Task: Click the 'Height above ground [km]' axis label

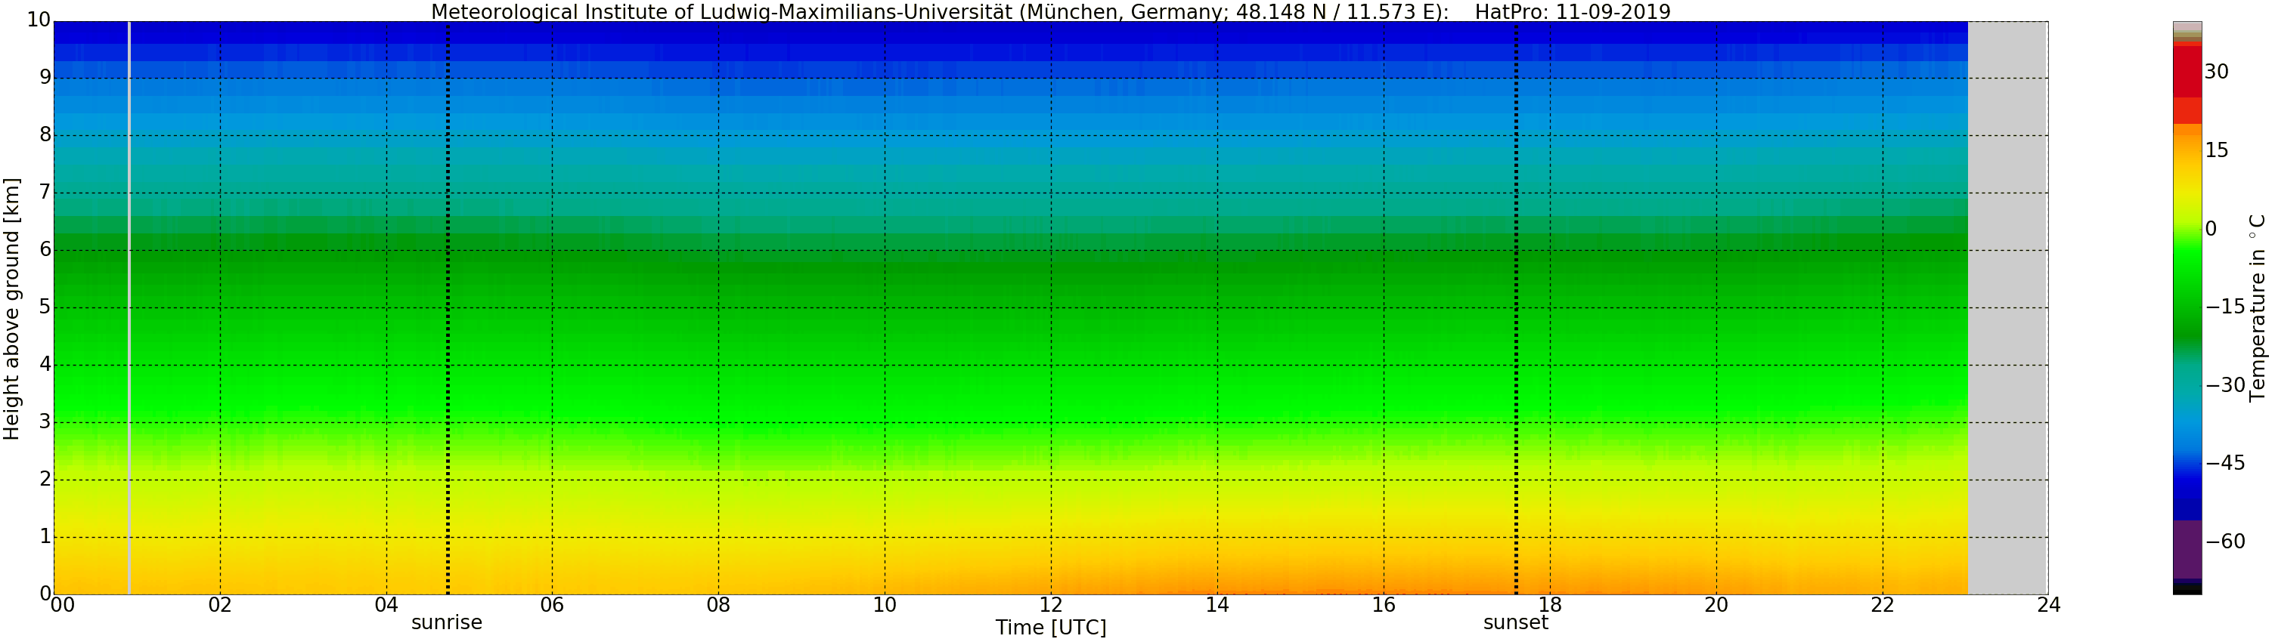Action: 11,309
